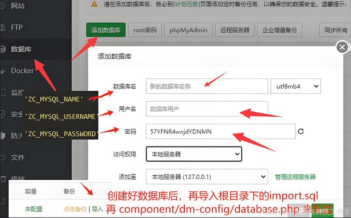The height and width of the screenshot is (218, 351).
Task: Click the root密码 button
Action: point(145,30)
